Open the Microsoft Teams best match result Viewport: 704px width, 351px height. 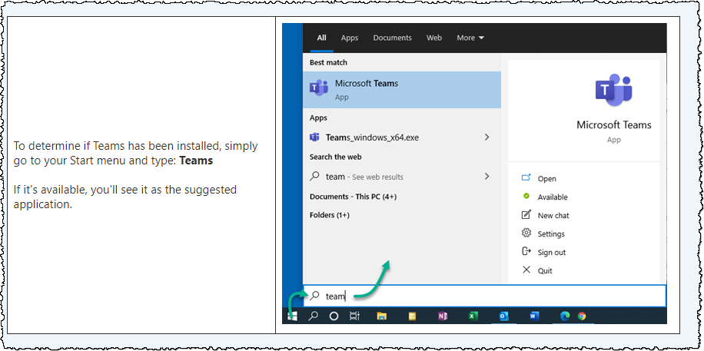coord(402,90)
